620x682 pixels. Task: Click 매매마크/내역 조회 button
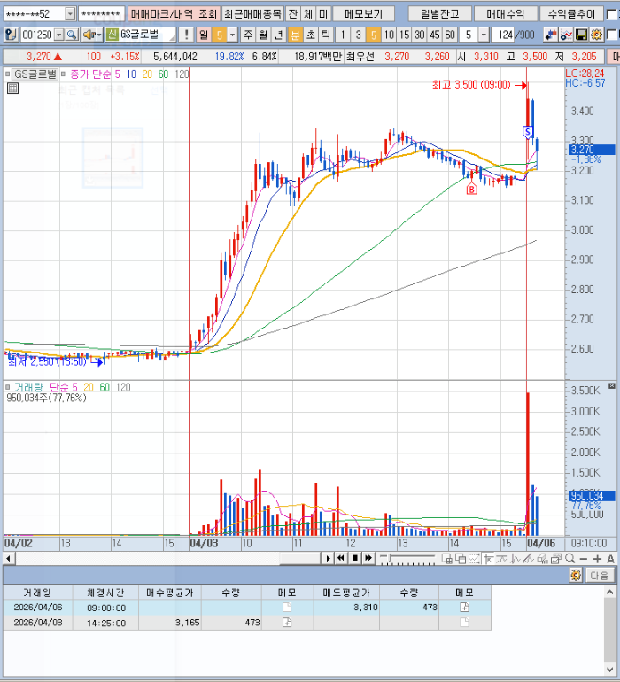pyautogui.click(x=174, y=14)
